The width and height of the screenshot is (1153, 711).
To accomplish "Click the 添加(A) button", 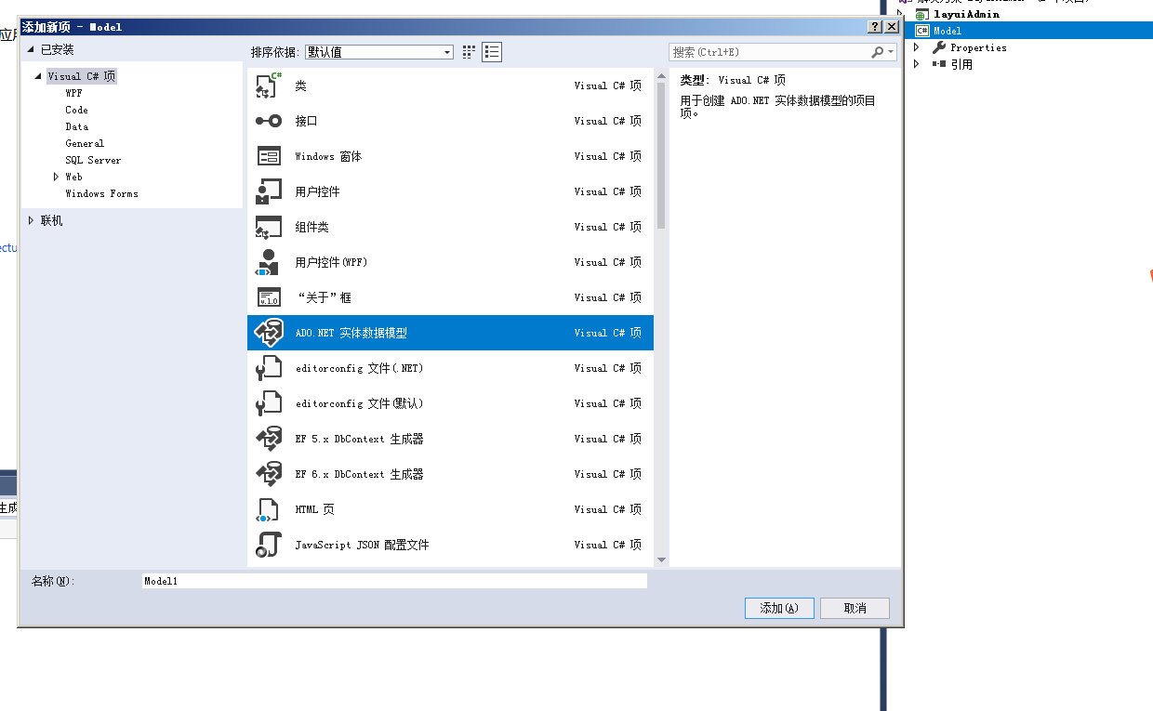I will click(779, 608).
